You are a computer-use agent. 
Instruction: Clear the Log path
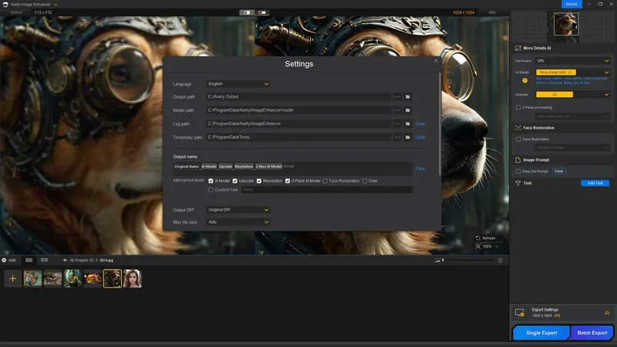pyautogui.click(x=420, y=123)
